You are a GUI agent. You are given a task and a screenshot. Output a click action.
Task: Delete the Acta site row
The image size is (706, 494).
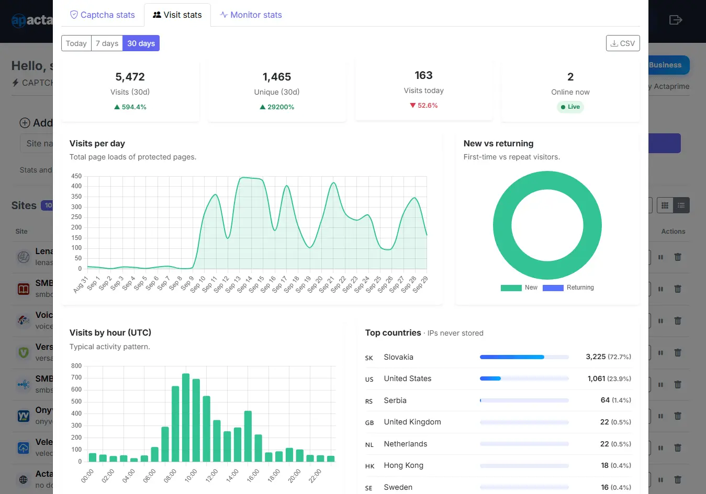(x=678, y=479)
